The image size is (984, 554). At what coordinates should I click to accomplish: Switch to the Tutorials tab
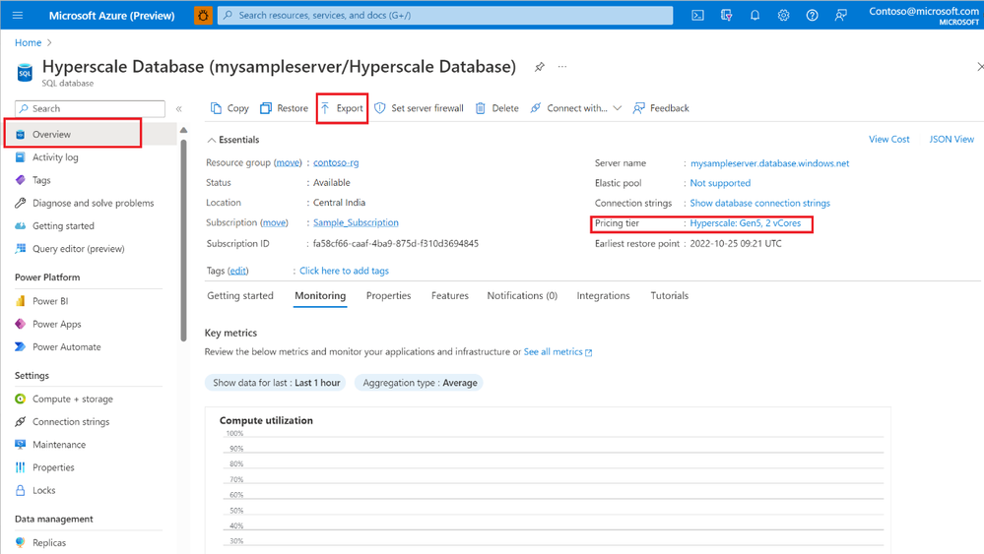(670, 296)
